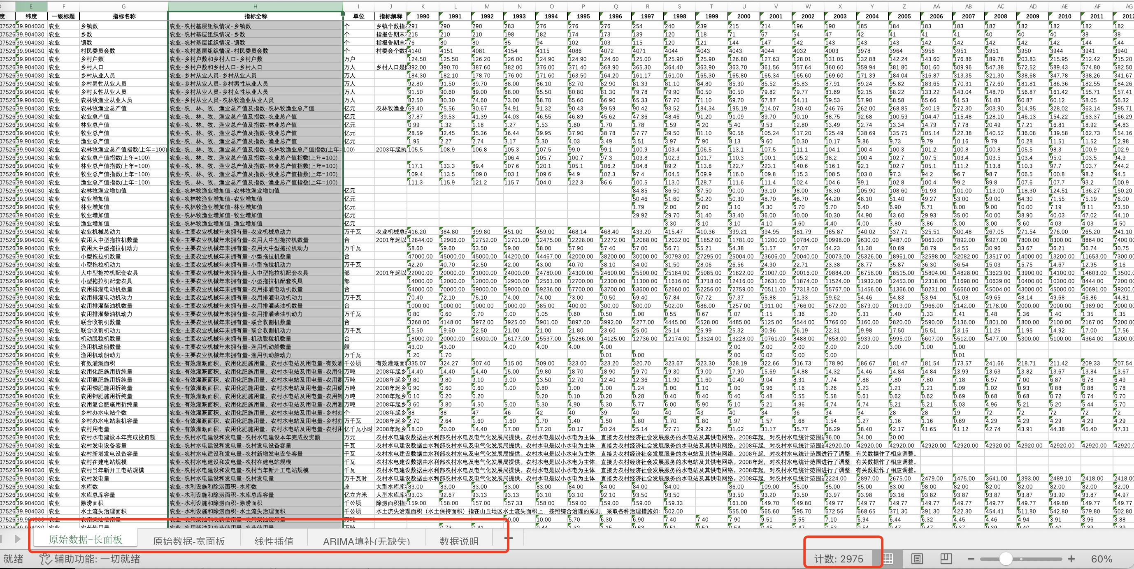Click the 60% zoom level button
The width and height of the screenshot is (1134, 569).
[1101, 558]
